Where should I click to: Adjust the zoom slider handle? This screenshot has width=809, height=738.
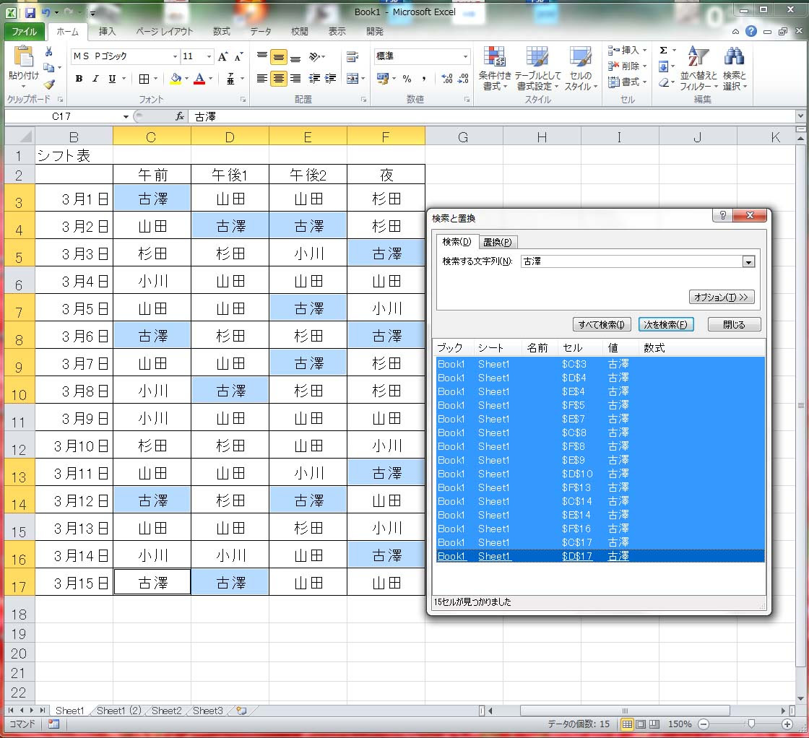click(x=751, y=724)
